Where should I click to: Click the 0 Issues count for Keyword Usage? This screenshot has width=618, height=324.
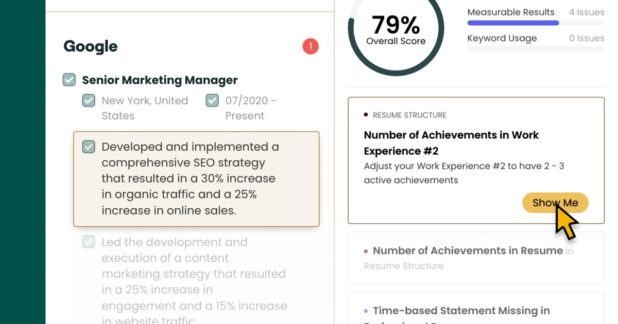587,38
